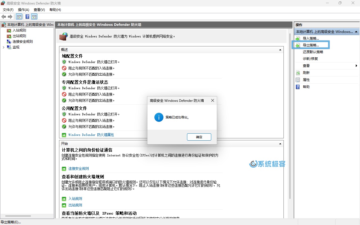Open help via the toolbar question mark icon
This screenshot has width=360, height=225.
pos(27,16)
